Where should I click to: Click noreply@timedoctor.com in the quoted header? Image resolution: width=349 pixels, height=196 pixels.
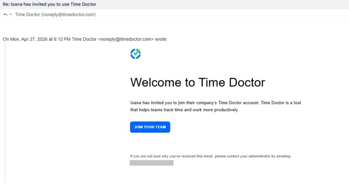126,39
